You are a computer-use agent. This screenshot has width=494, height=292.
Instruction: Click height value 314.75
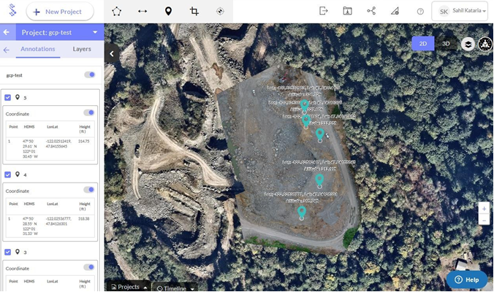[84, 142]
